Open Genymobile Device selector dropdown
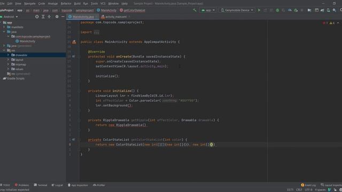The image size is (342, 192). pyautogui.click(x=237, y=10)
